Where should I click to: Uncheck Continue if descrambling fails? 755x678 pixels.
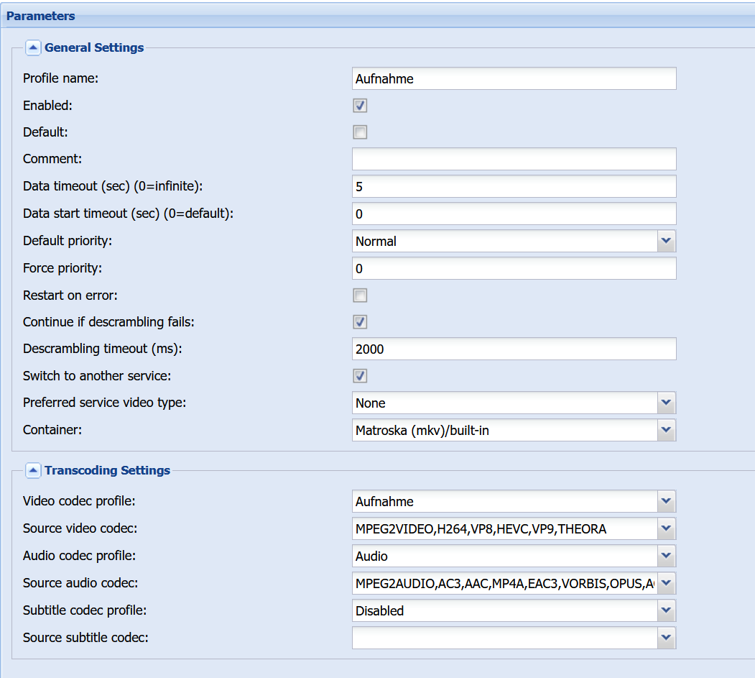point(360,322)
